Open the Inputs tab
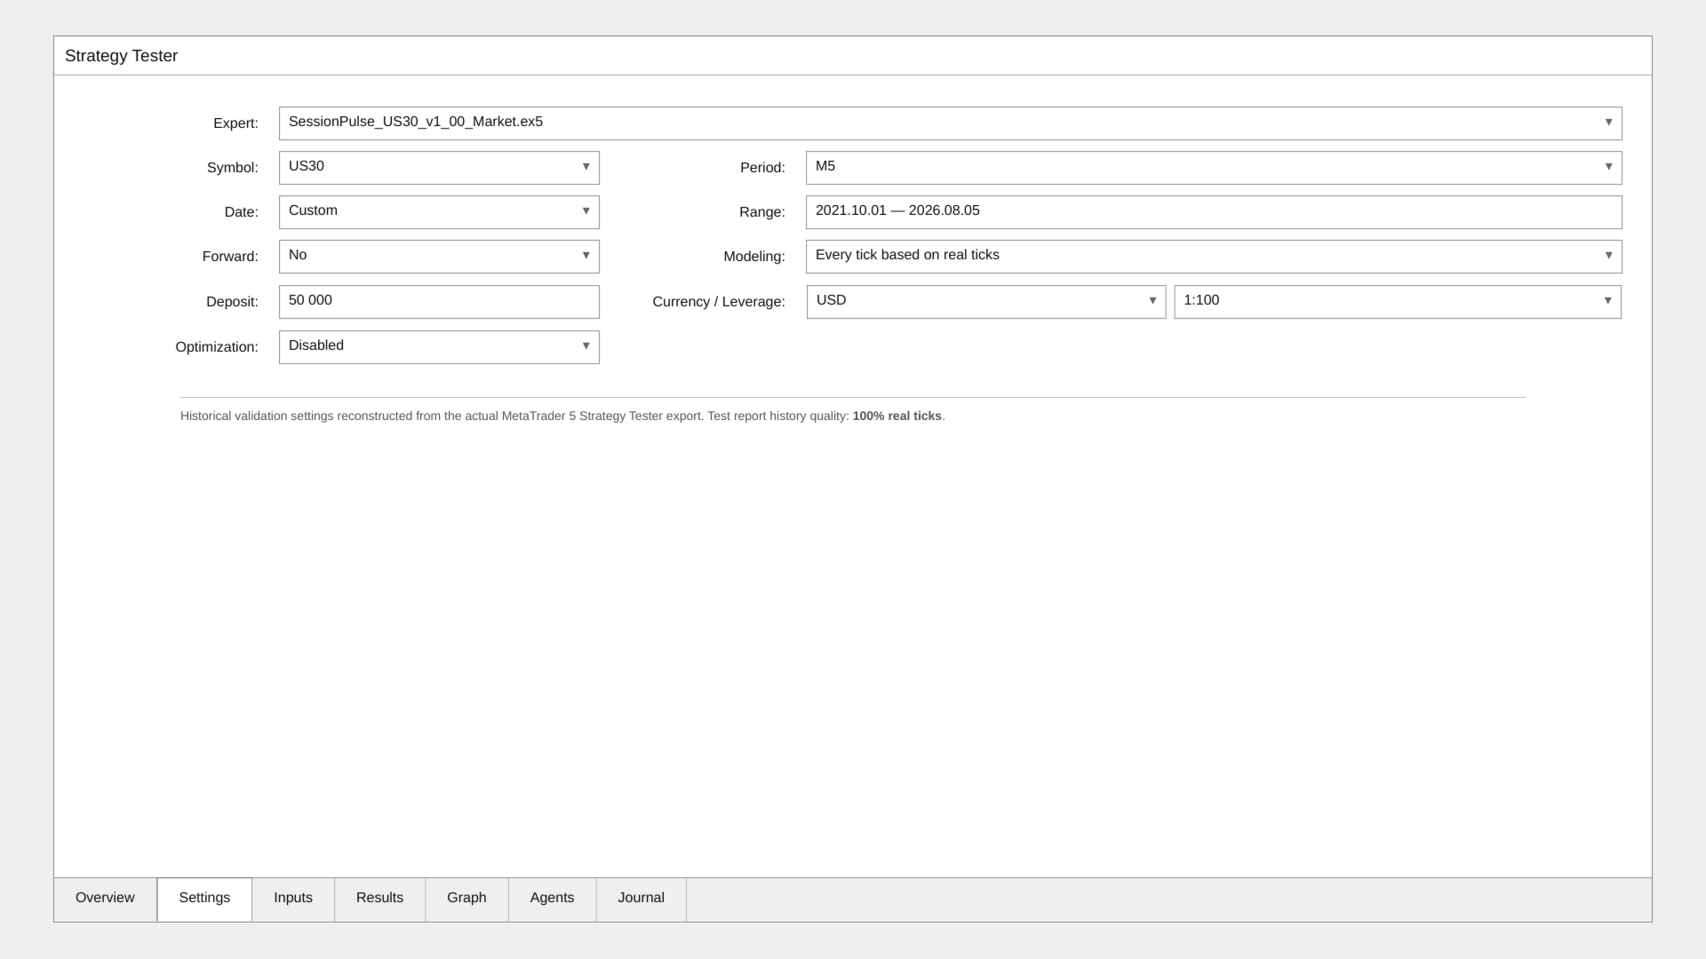 click(293, 899)
